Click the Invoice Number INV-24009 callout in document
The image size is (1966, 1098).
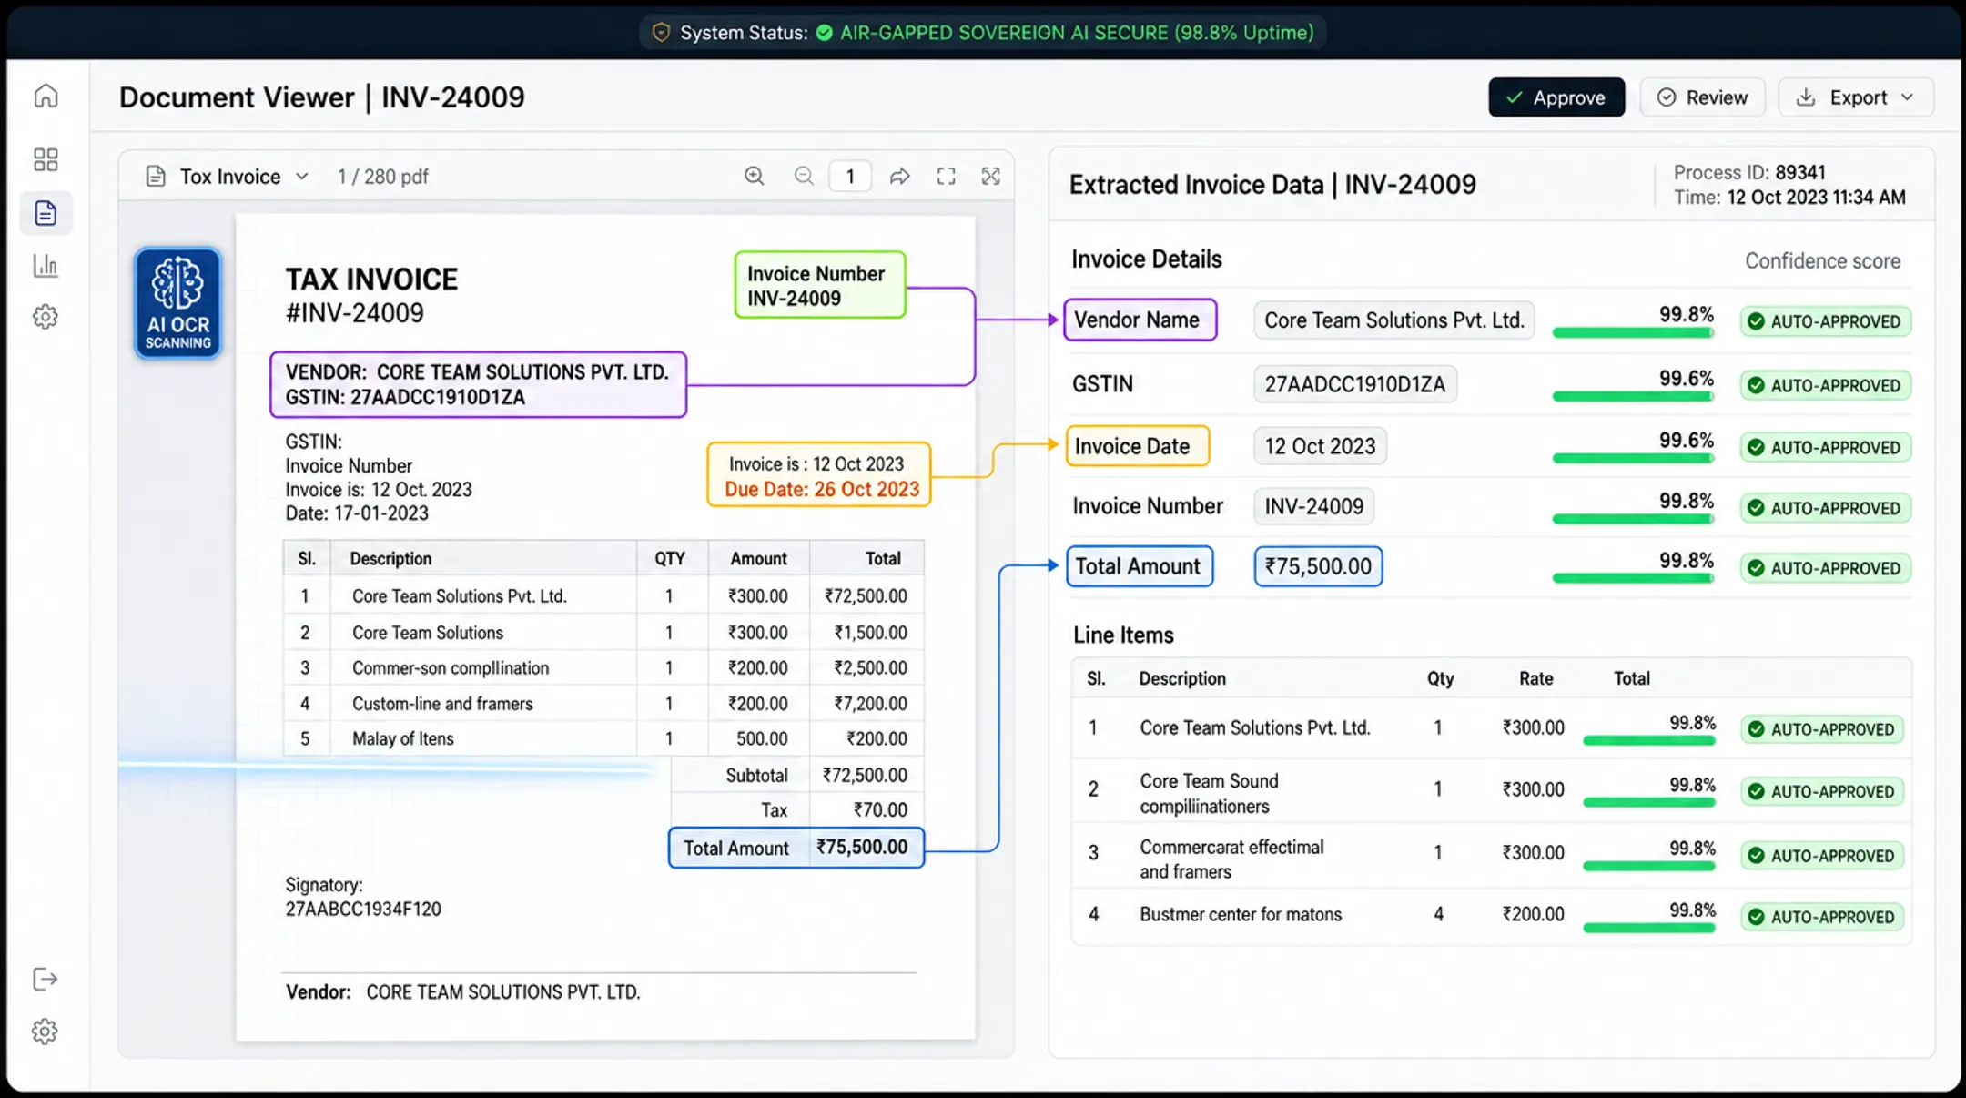point(820,285)
